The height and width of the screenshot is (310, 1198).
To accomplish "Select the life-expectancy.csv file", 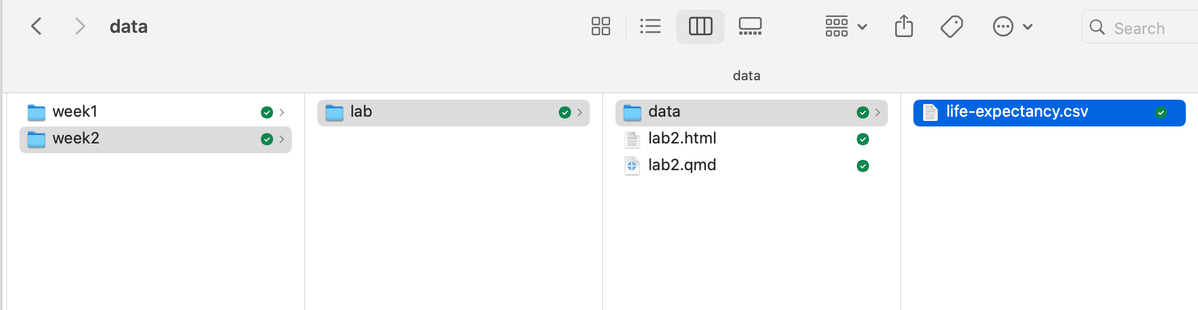I will tap(1017, 112).
